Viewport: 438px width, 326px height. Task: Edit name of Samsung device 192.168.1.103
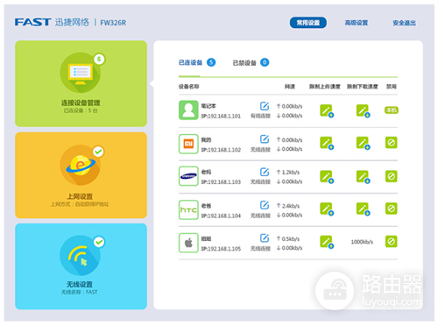click(x=265, y=172)
